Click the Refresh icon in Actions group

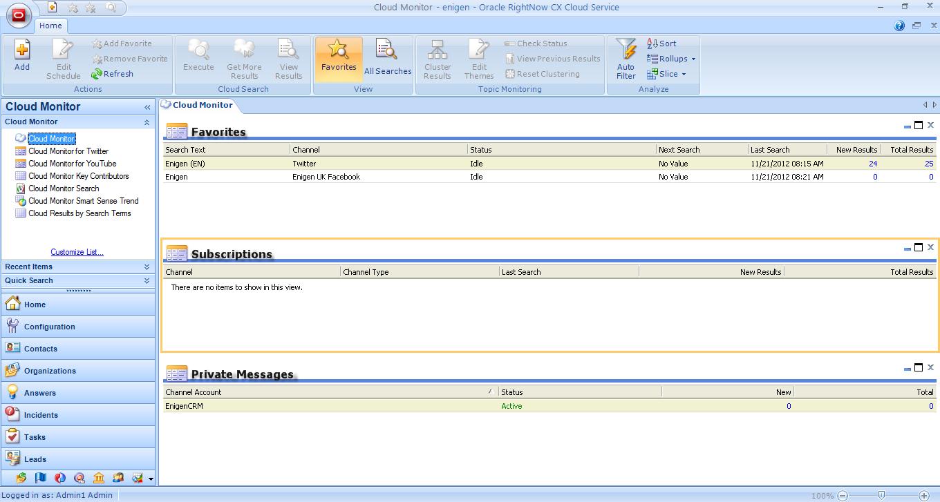click(97, 74)
